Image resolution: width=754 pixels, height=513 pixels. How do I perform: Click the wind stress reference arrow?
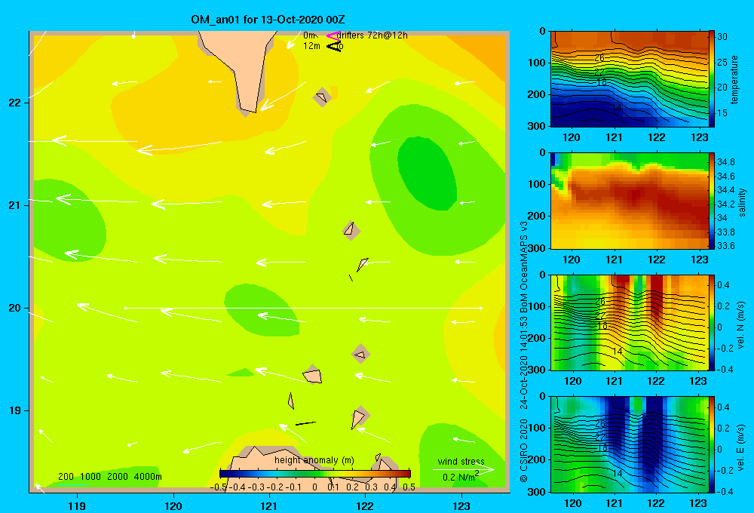point(463,469)
